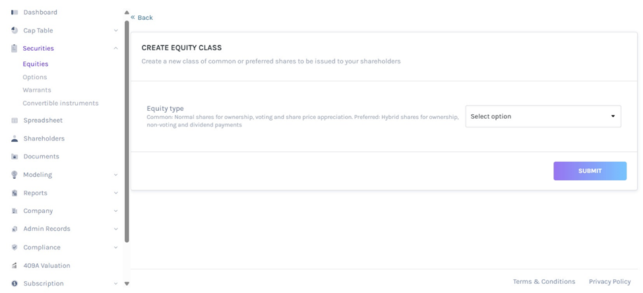Image resolution: width=643 pixels, height=293 pixels.
Task: Go Back to previous page
Action: pyautogui.click(x=142, y=18)
